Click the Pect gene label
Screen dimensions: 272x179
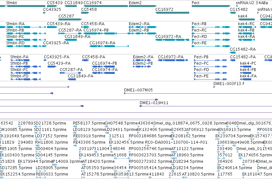196,3
